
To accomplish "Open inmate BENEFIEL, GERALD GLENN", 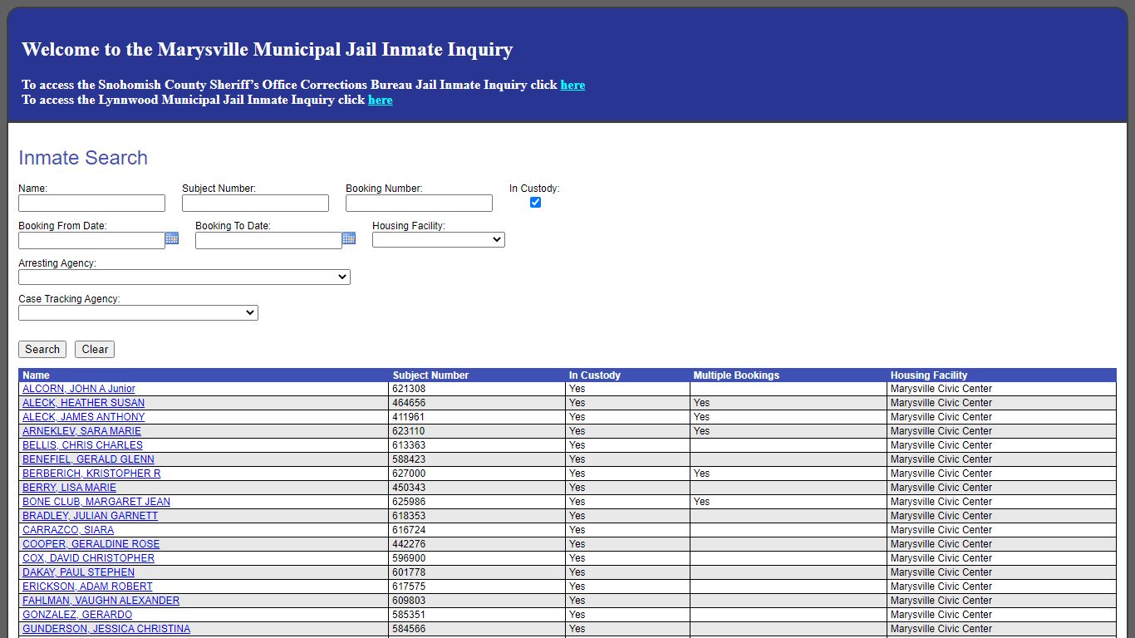I will pos(88,459).
